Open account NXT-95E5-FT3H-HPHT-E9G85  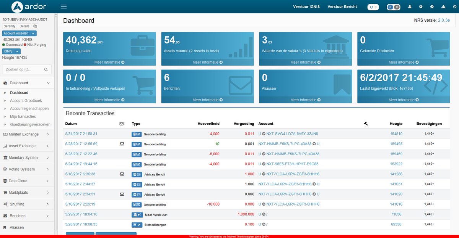[292, 164]
